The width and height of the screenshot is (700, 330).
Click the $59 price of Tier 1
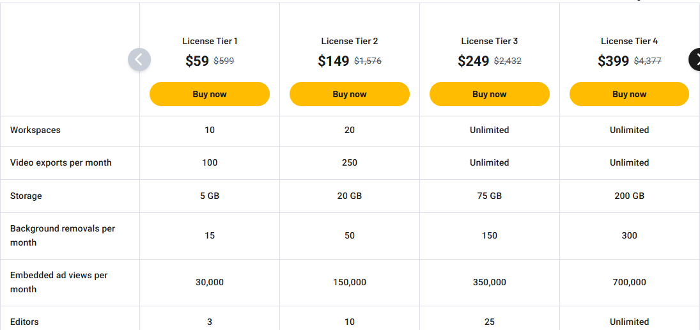[197, 61]
